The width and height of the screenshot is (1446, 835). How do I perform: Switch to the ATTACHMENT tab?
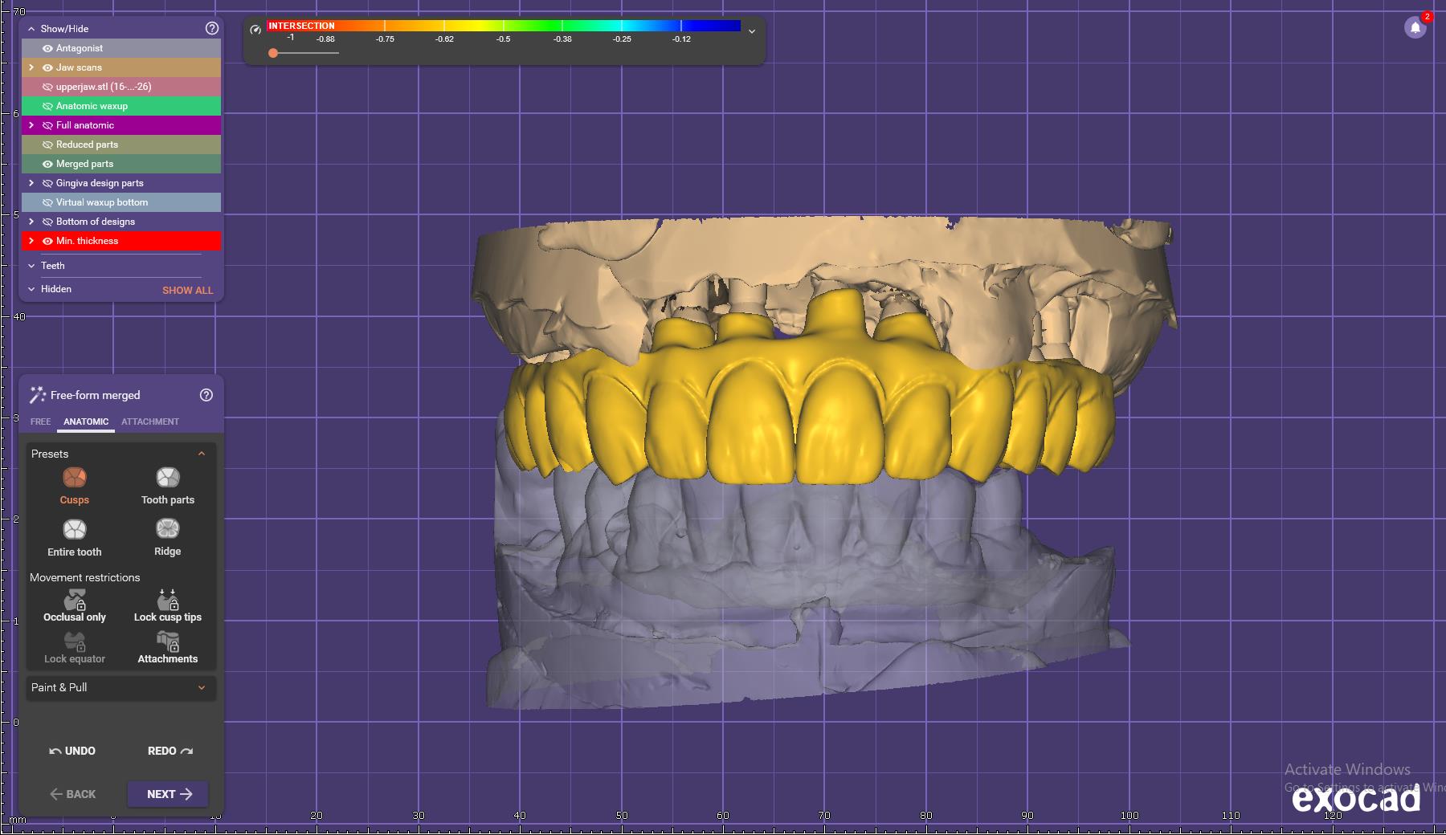pos(150,422)
